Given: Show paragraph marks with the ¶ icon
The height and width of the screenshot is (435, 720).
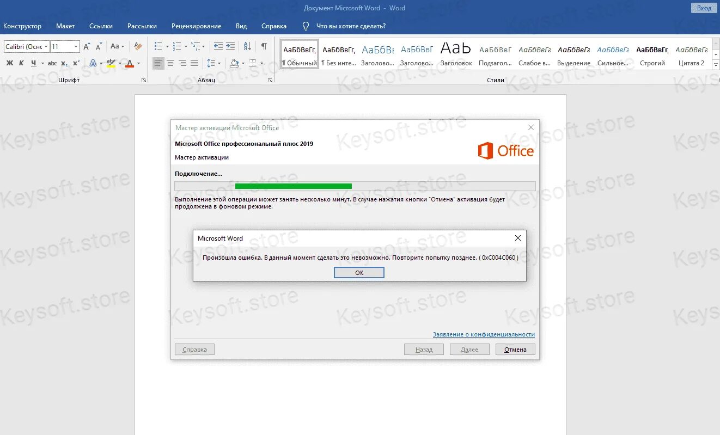Looking at the screenshot, I should point(264,47).
